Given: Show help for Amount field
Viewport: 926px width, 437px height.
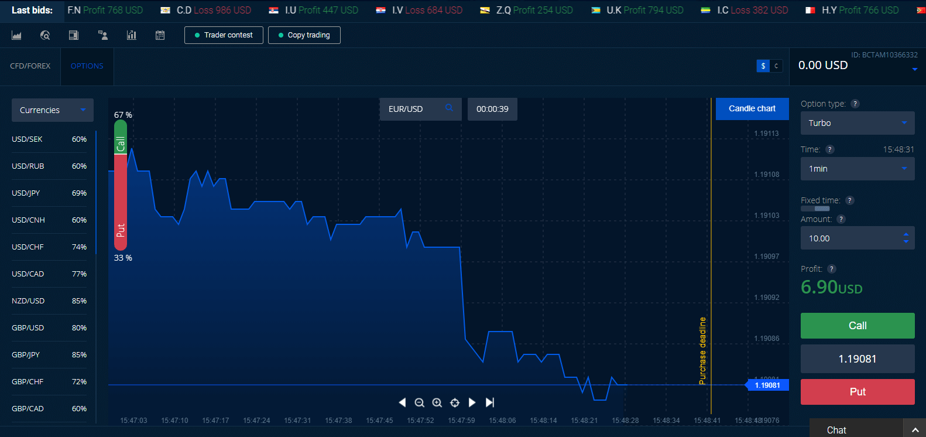Looking at the screenshot, I should coord(841,219).
